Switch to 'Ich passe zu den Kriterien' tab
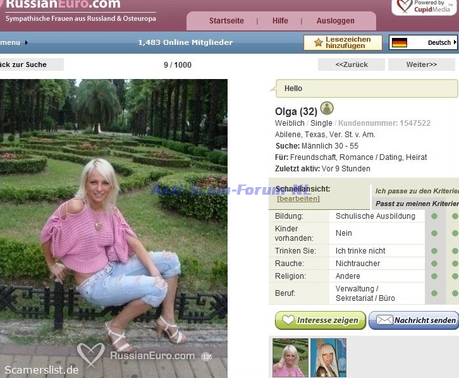Viewport: 459px width, 378px height. click(416, 191)
